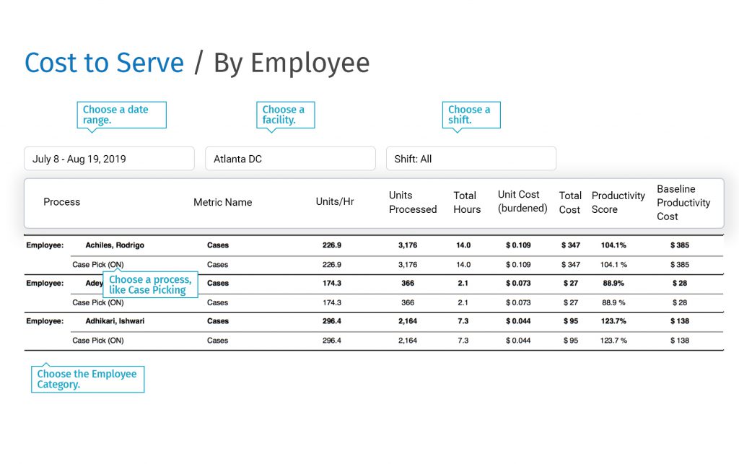Image resolution: width=739 pixels, height=464 pixels.
Task: Click the Choose the Employee Category callout
Action: (x=87, y=379)
